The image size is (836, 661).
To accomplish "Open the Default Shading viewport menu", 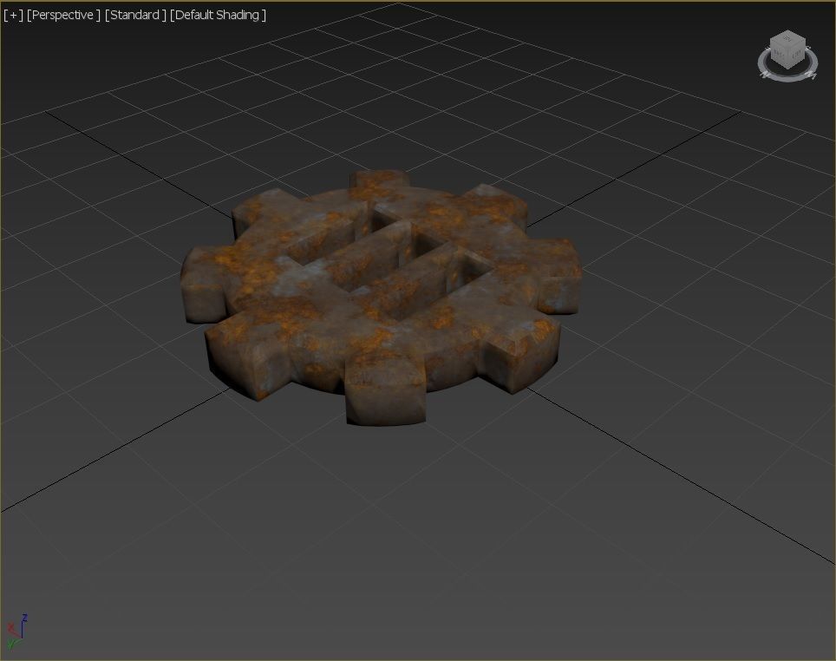I will [x=218, y=15].
